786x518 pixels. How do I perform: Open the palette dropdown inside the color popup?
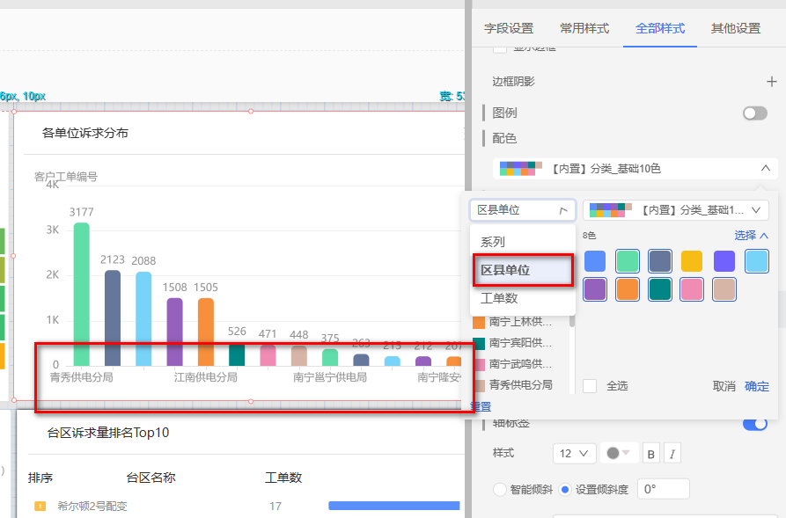pyautogui.click(x=675, y=210)
